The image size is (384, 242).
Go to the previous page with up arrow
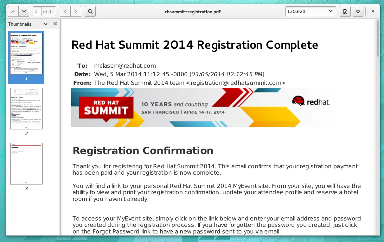(x=13, y=12)
